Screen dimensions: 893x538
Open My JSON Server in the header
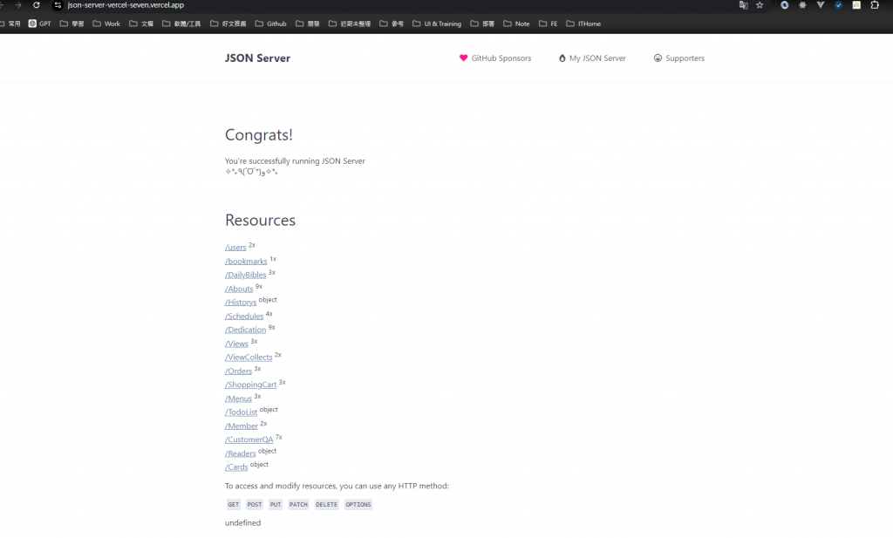[x=592, y=58]
